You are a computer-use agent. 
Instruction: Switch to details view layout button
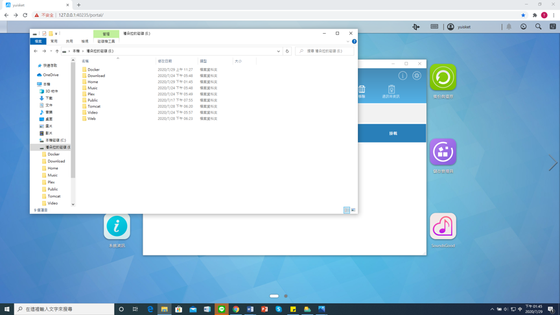coord(346,210)
